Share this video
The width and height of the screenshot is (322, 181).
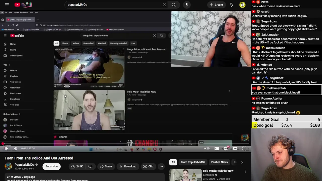pos(106,166)
